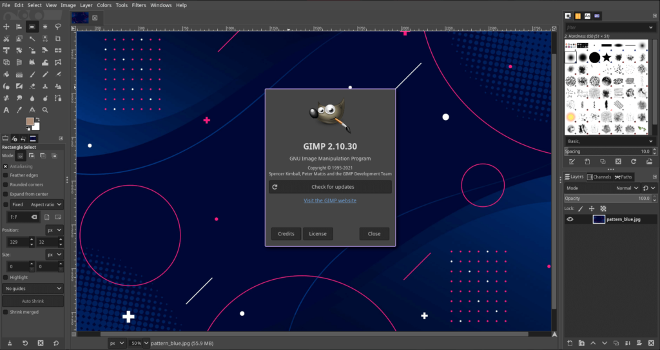This screenshot has width=660, height=350.
Task: Click the foreground color swatch
Action: tap(30, 121)
